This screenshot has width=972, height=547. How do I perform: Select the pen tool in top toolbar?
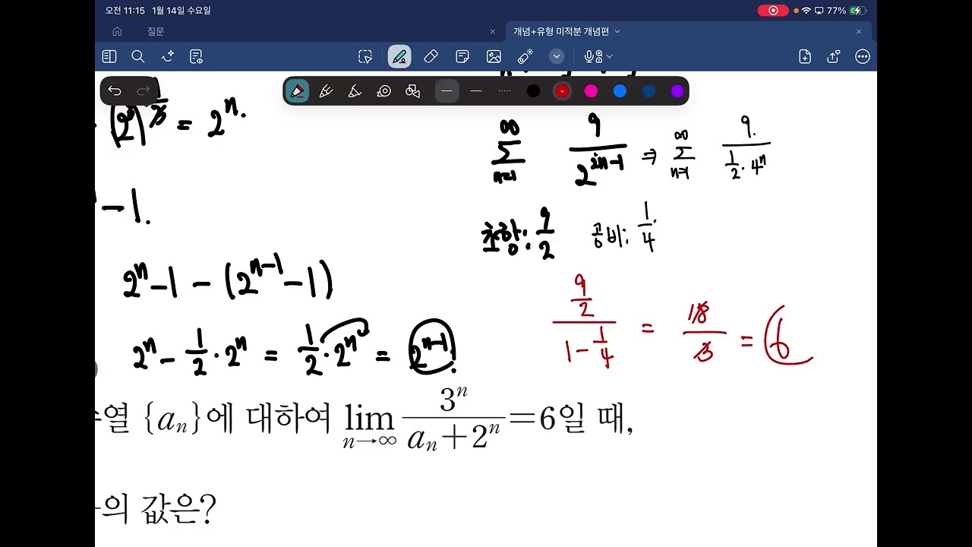click(399, 56)
